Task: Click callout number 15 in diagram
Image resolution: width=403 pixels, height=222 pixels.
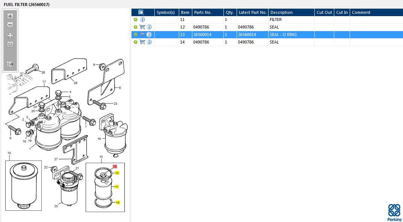Action: tap(9, 153)
